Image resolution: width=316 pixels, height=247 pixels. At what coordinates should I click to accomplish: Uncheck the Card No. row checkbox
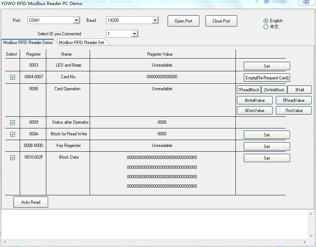pos(12,77)
